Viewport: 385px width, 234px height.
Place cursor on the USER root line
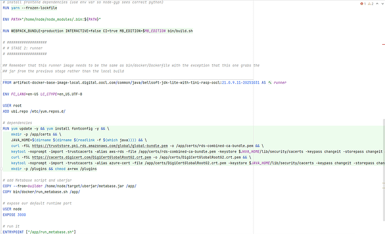(12, 105)
